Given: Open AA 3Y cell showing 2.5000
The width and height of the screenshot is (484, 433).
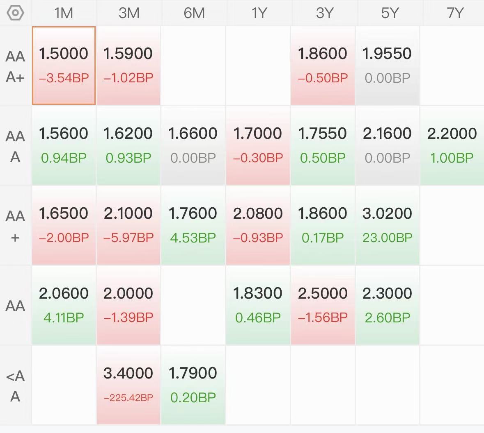Looking at the screenshot, I should pyautogui.click(x=323, y=305).
